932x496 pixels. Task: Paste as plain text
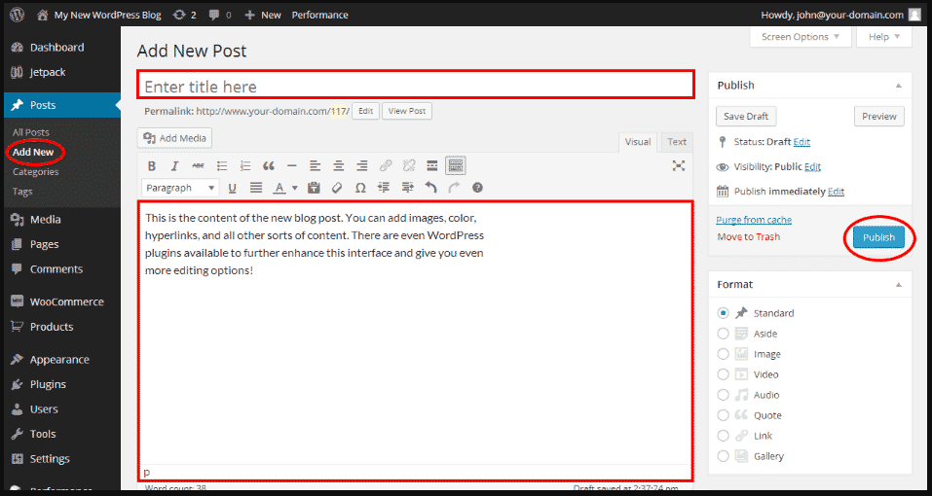[314, 188]
